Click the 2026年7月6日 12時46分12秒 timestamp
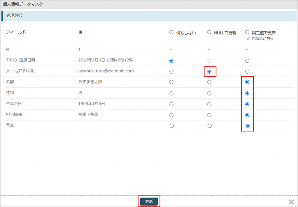 click(x=106, y=60)
